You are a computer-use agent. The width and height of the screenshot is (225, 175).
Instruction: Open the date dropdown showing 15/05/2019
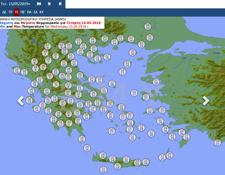point(16,4)
